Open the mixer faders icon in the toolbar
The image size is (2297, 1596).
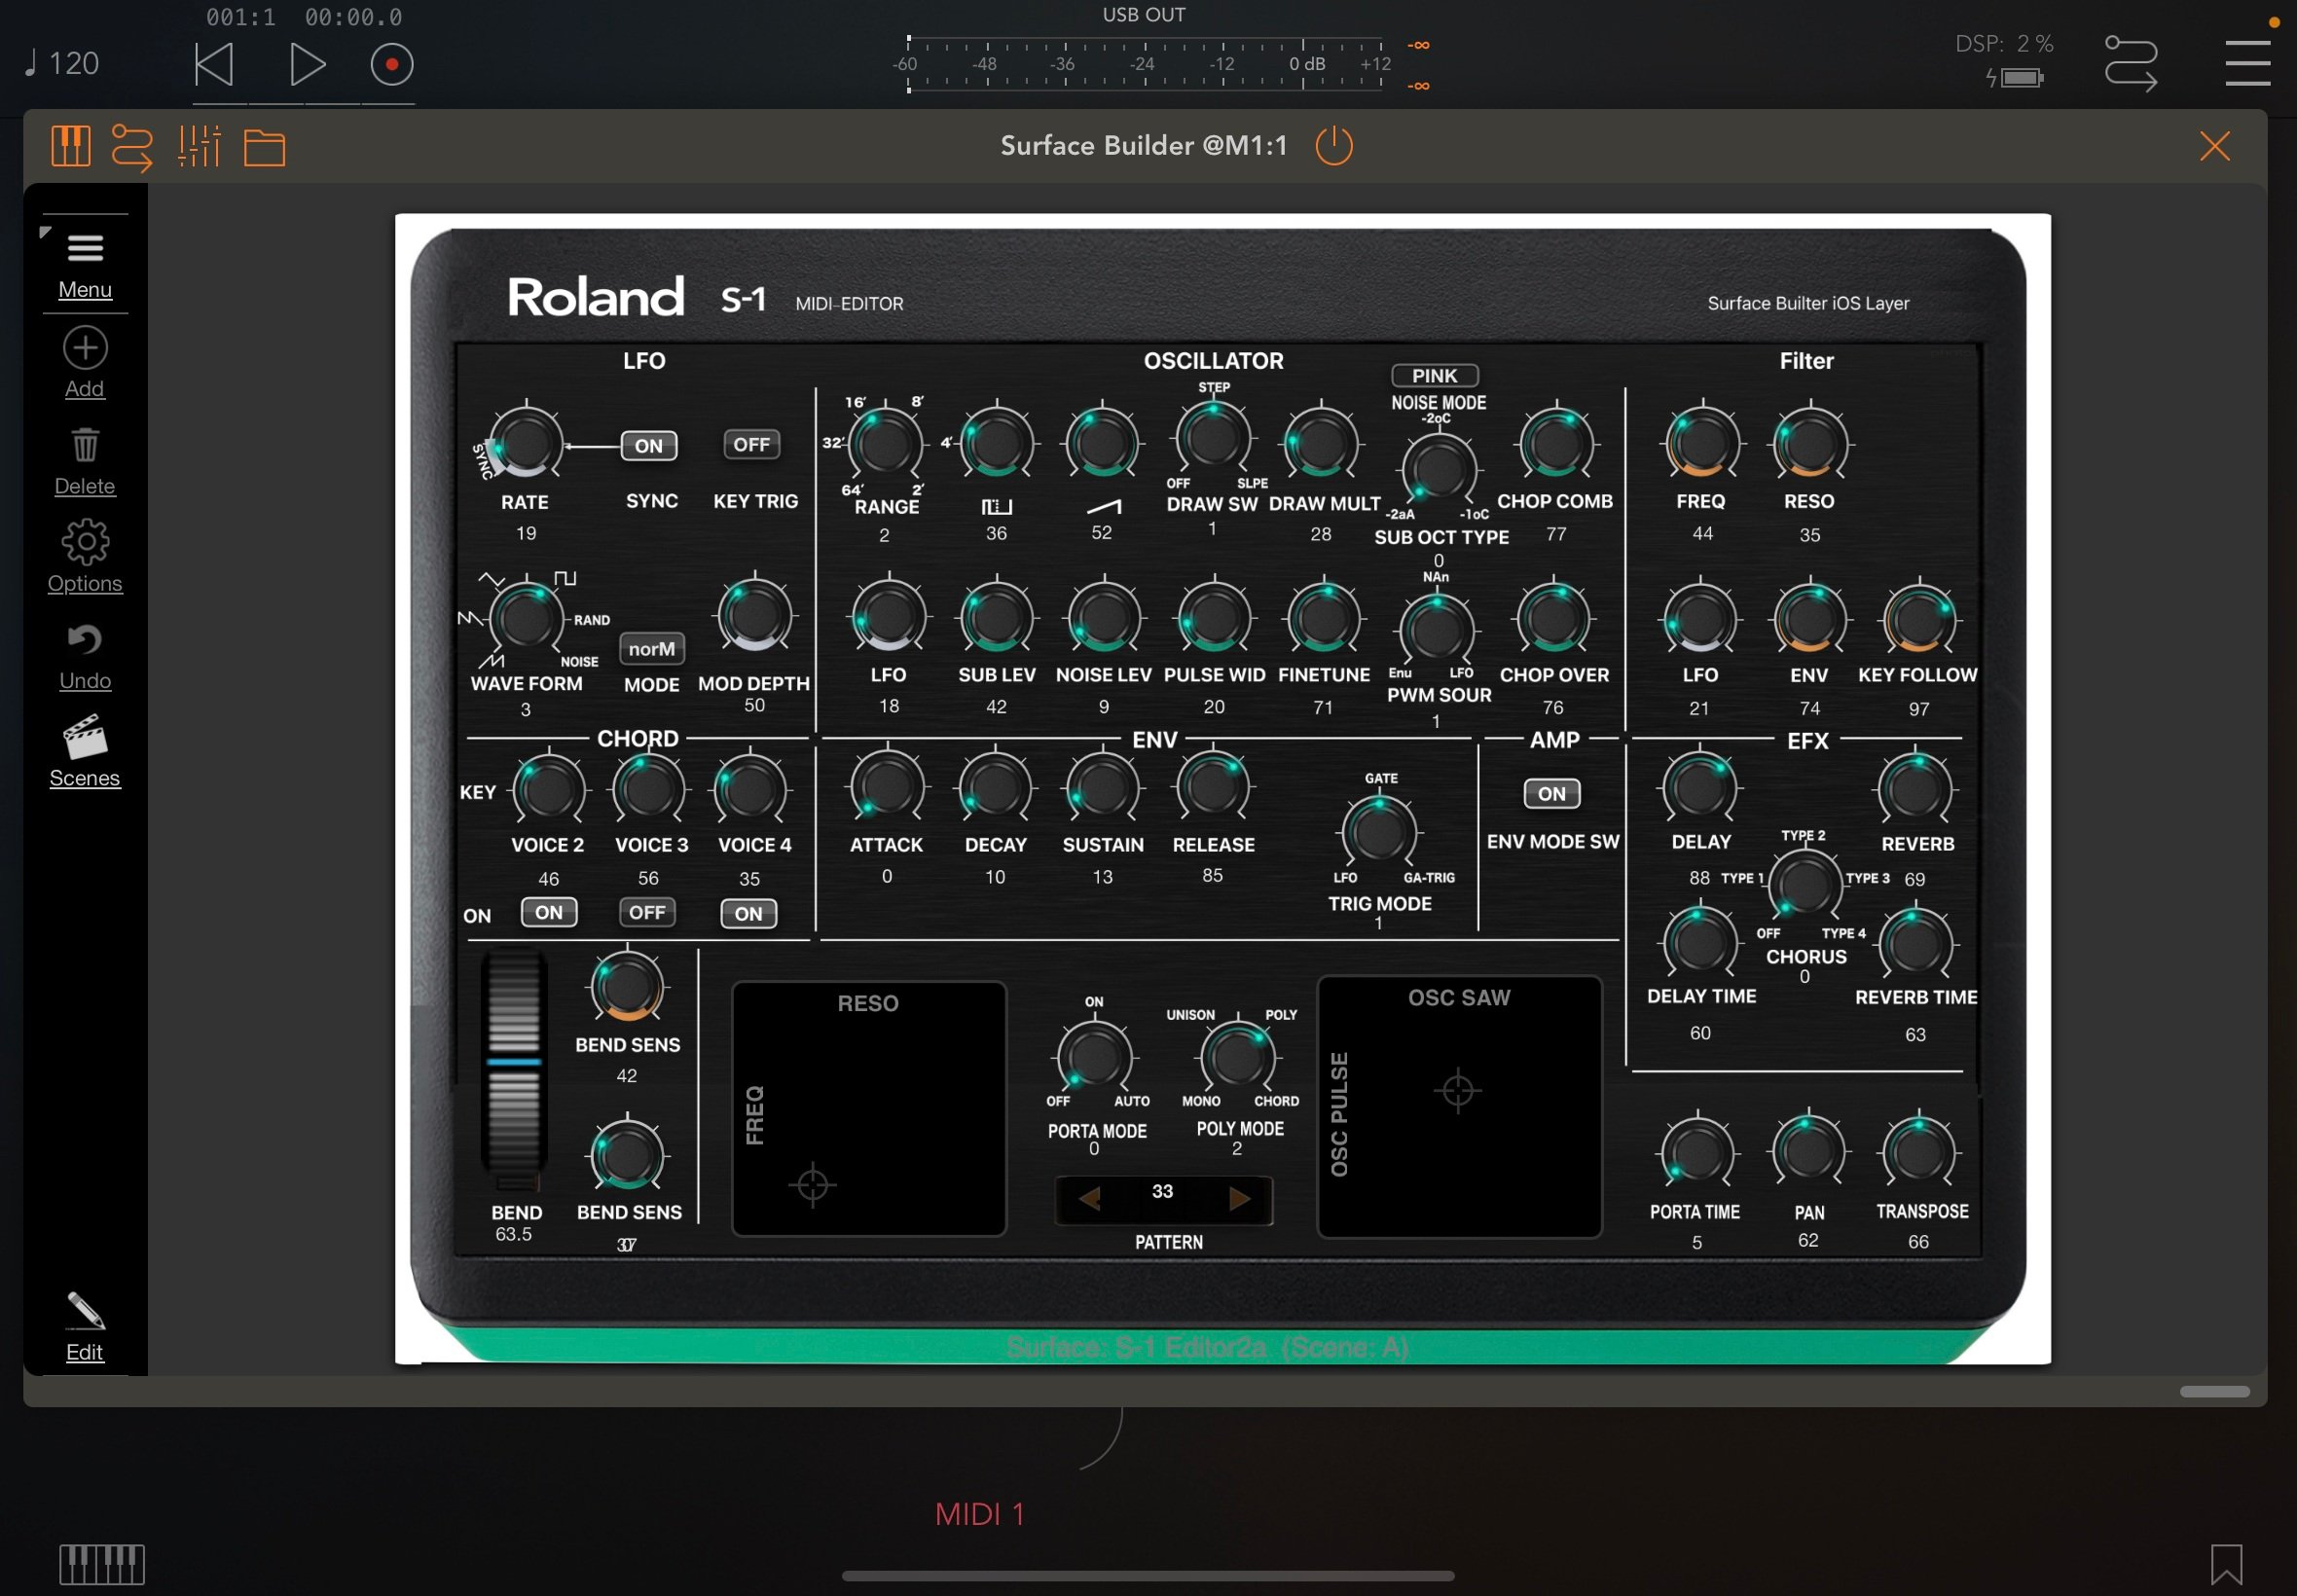pyautogui.click(x=198, y=146)
